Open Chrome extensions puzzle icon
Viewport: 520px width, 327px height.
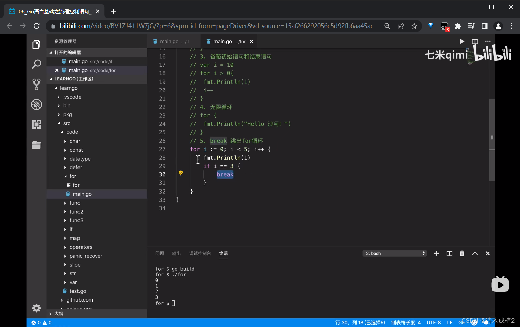(x=458, y=26)
